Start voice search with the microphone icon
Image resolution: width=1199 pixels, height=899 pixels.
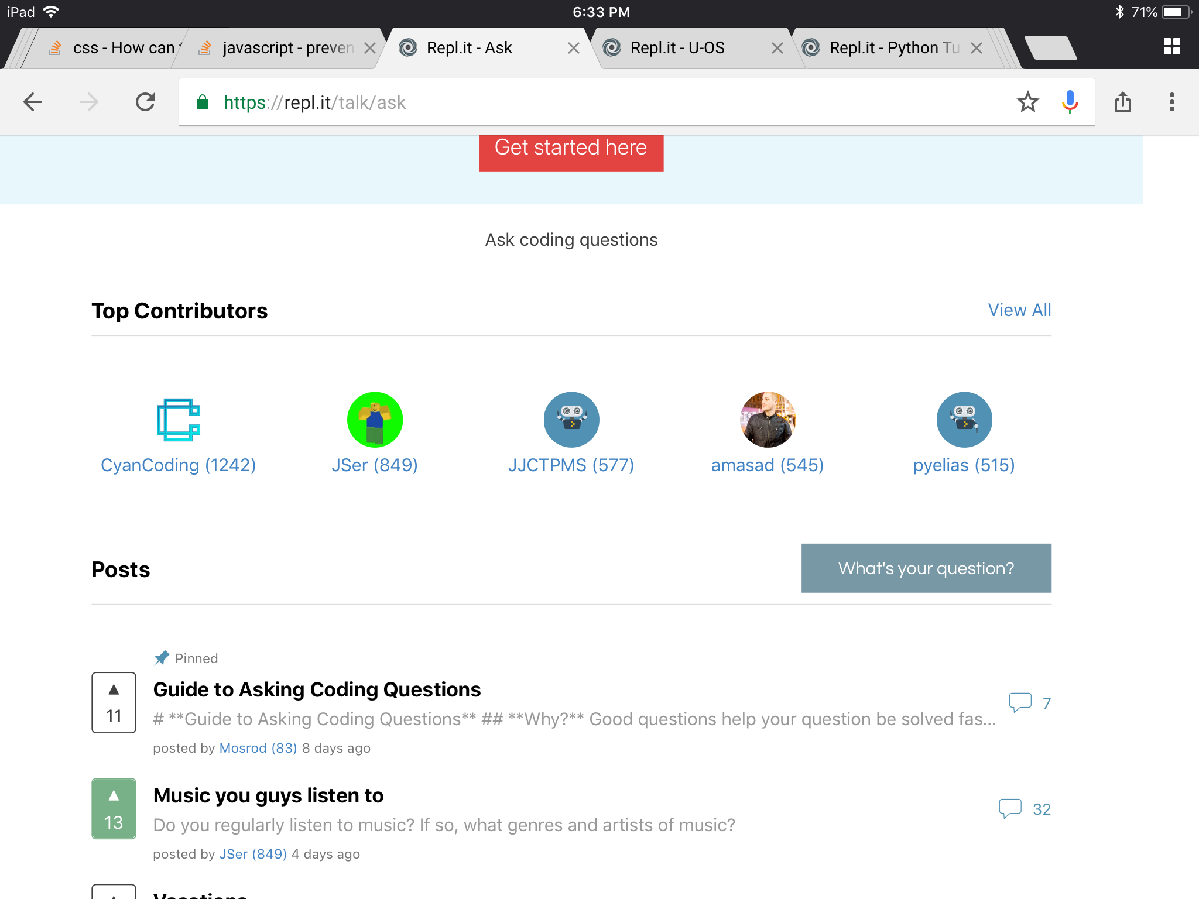pos(1070,102)
